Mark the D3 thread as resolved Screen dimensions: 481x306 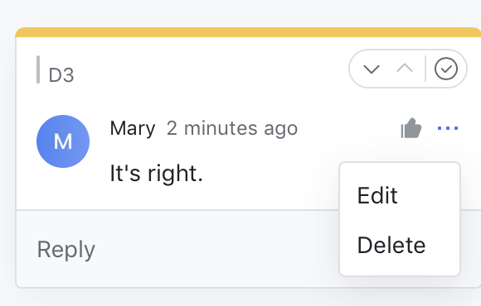click(446, 69)
